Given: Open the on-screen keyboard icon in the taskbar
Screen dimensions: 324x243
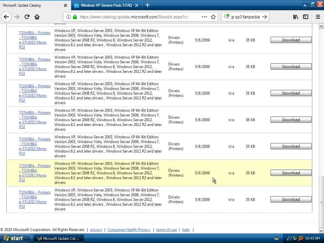Looking at the screenshot, I should click(277, 239).
